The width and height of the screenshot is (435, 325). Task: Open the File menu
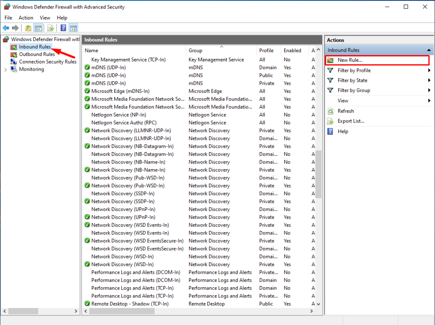click(8, 18)
